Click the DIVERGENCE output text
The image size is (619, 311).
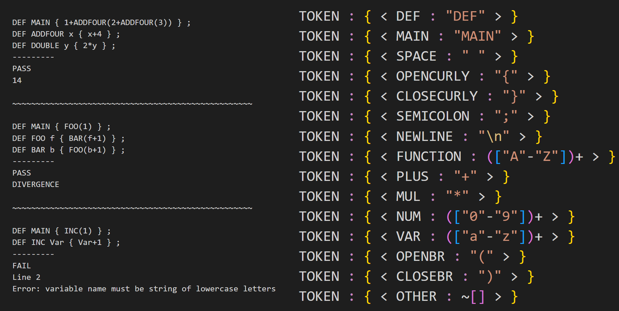pos(36,184)
